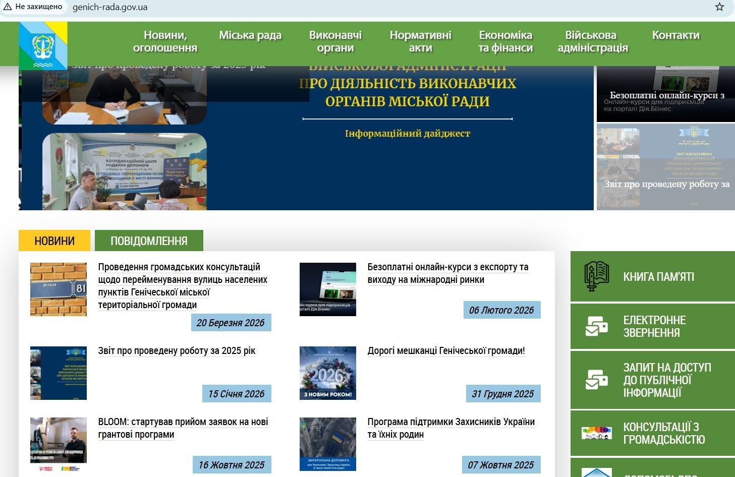735x477 pixels.
Task: Expand the 'Виконавчі органи' navigation menu
Action: [335, 41]
